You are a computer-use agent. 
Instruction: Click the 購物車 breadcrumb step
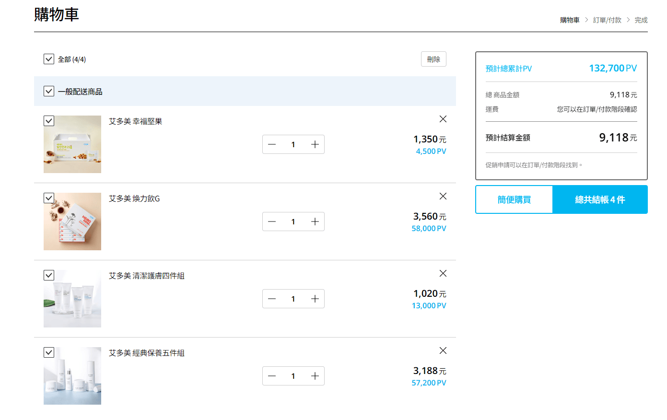tap(570, 20)
